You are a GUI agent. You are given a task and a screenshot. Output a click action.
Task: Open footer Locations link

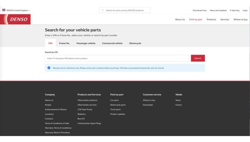(x=49, y=114)
